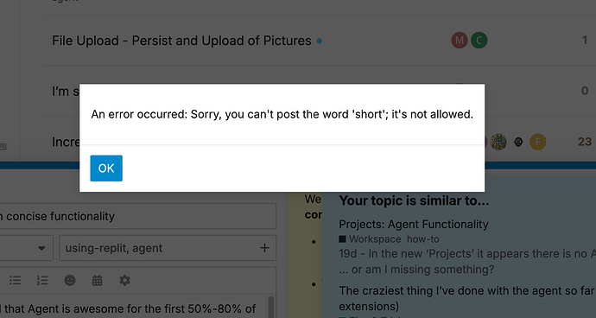Click the Your topic is similar to heading

414,200
